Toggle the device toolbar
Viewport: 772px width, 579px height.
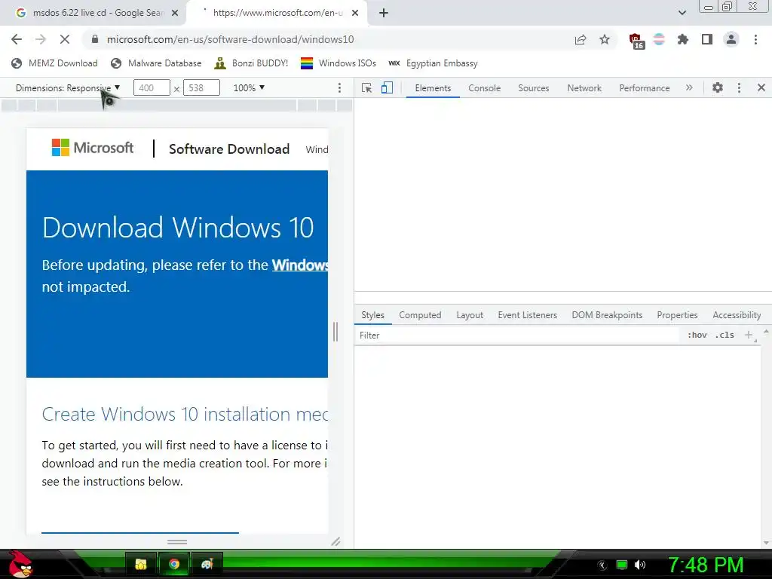387,87
